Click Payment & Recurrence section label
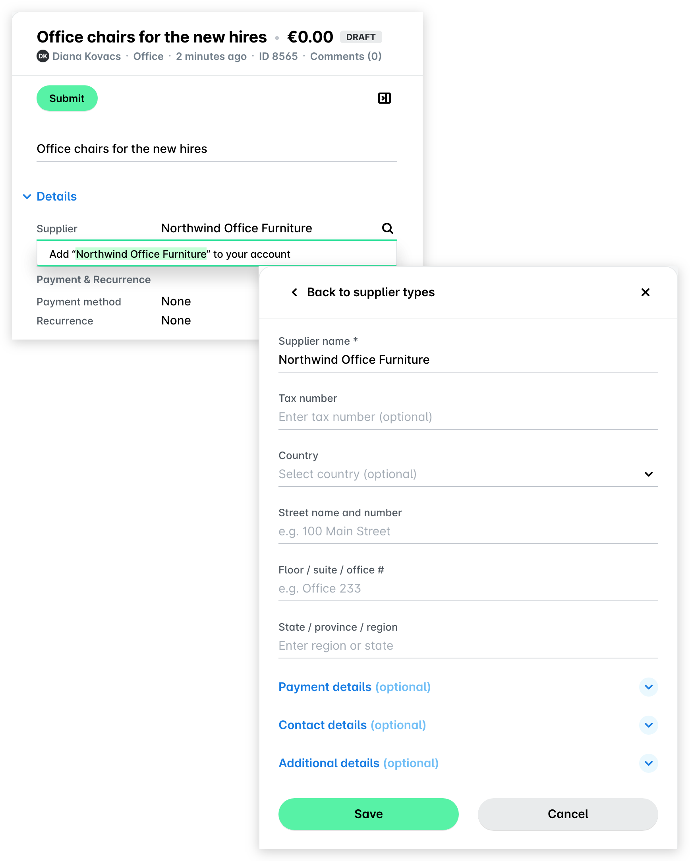 (93, 280)
